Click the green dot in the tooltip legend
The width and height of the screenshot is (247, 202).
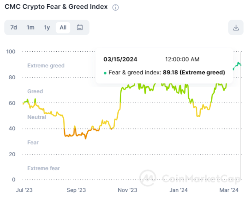tap(105, 73)
